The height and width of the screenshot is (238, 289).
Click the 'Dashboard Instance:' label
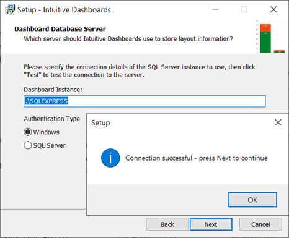(x=53, y=90)
